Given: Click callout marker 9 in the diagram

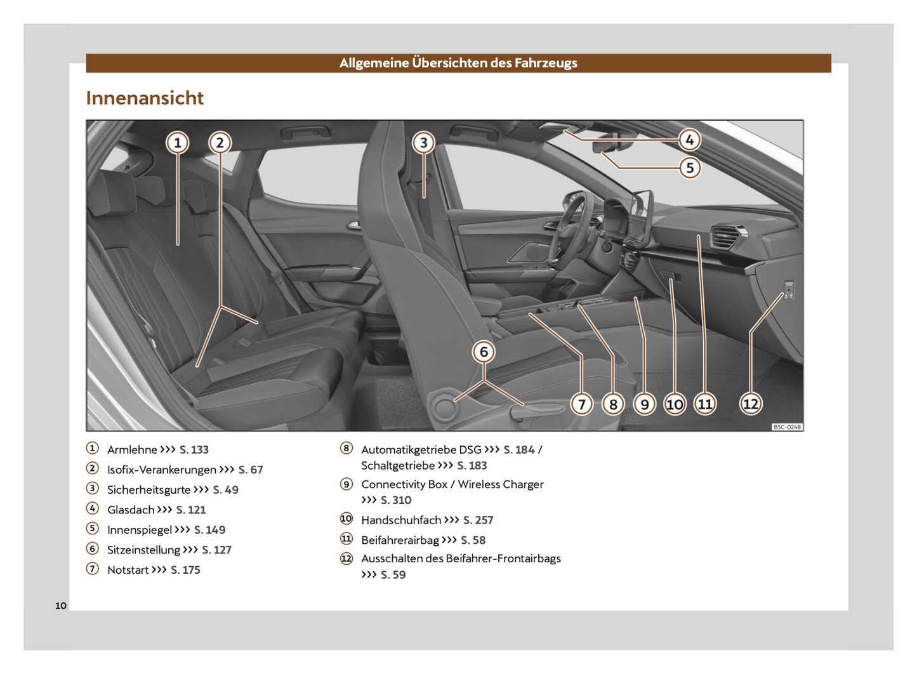Looking at the screenshot, I should [644, 404].
